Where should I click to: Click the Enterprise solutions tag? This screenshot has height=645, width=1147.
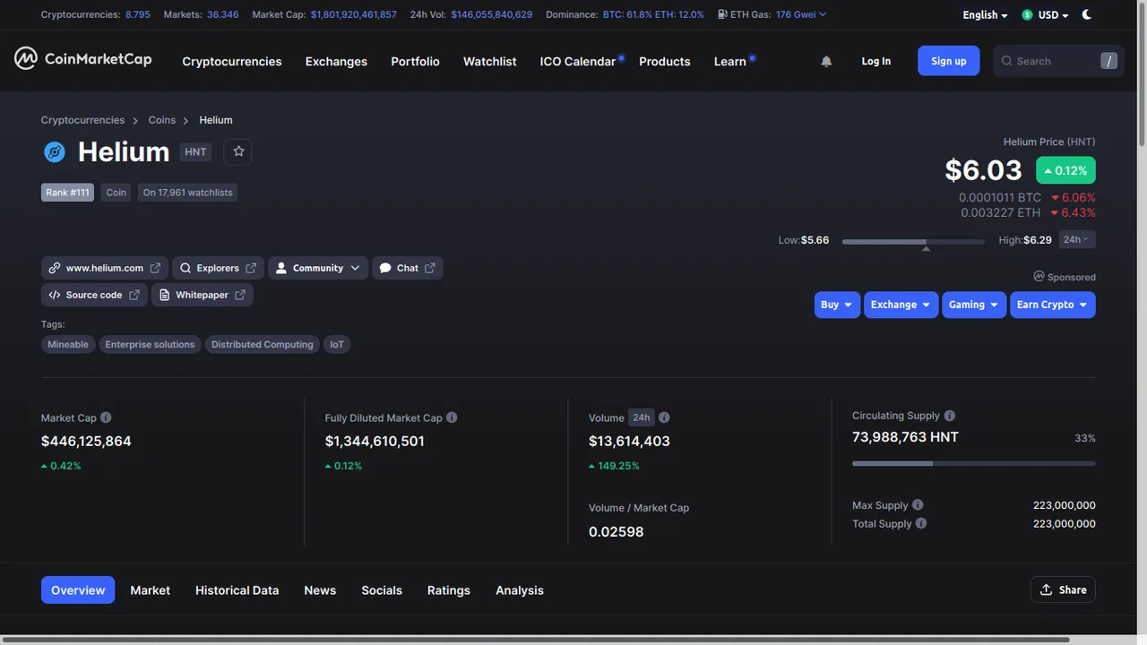click(150, 344)
